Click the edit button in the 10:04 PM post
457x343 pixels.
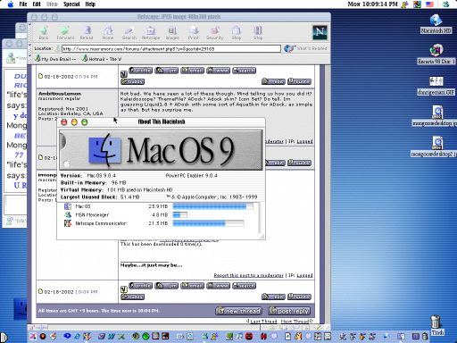tap(273, 297)
